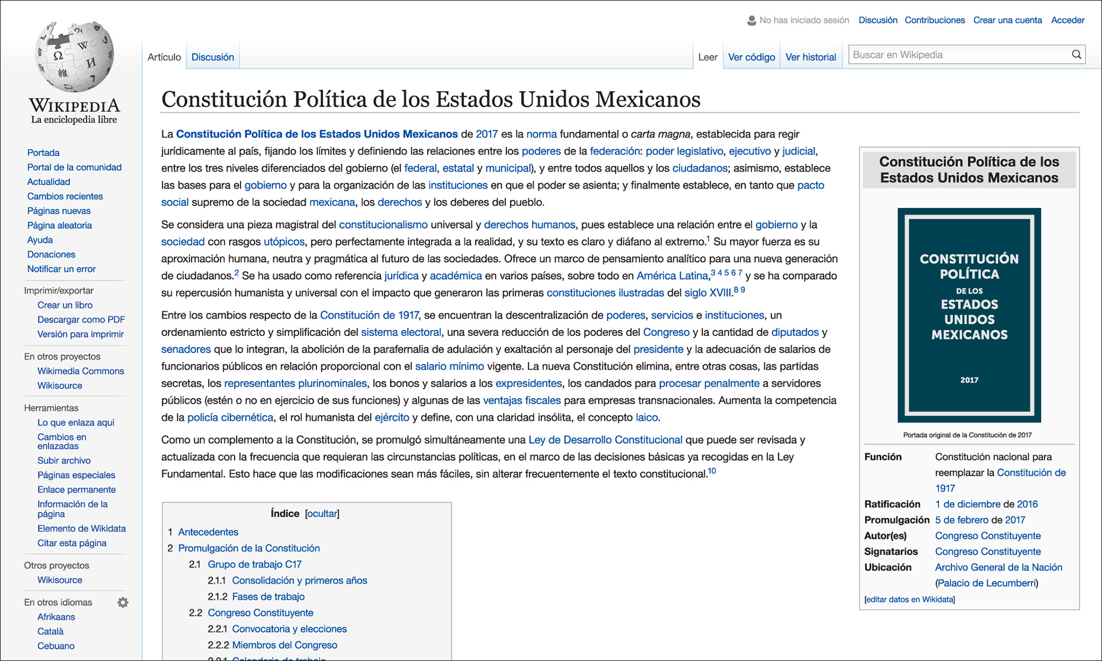Open 'Cambios recientes'
The image size is (1102, 661).
(65, 196)
